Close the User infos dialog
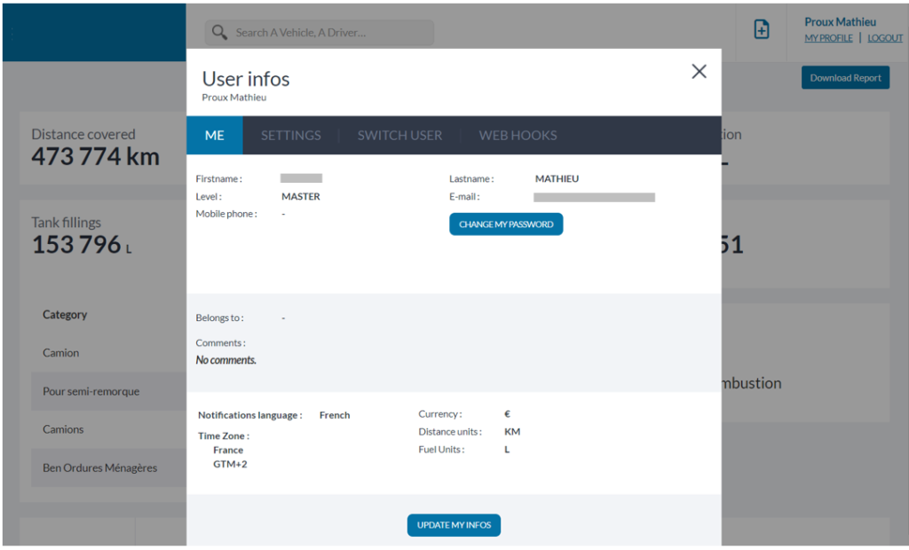 coord(699,72)
